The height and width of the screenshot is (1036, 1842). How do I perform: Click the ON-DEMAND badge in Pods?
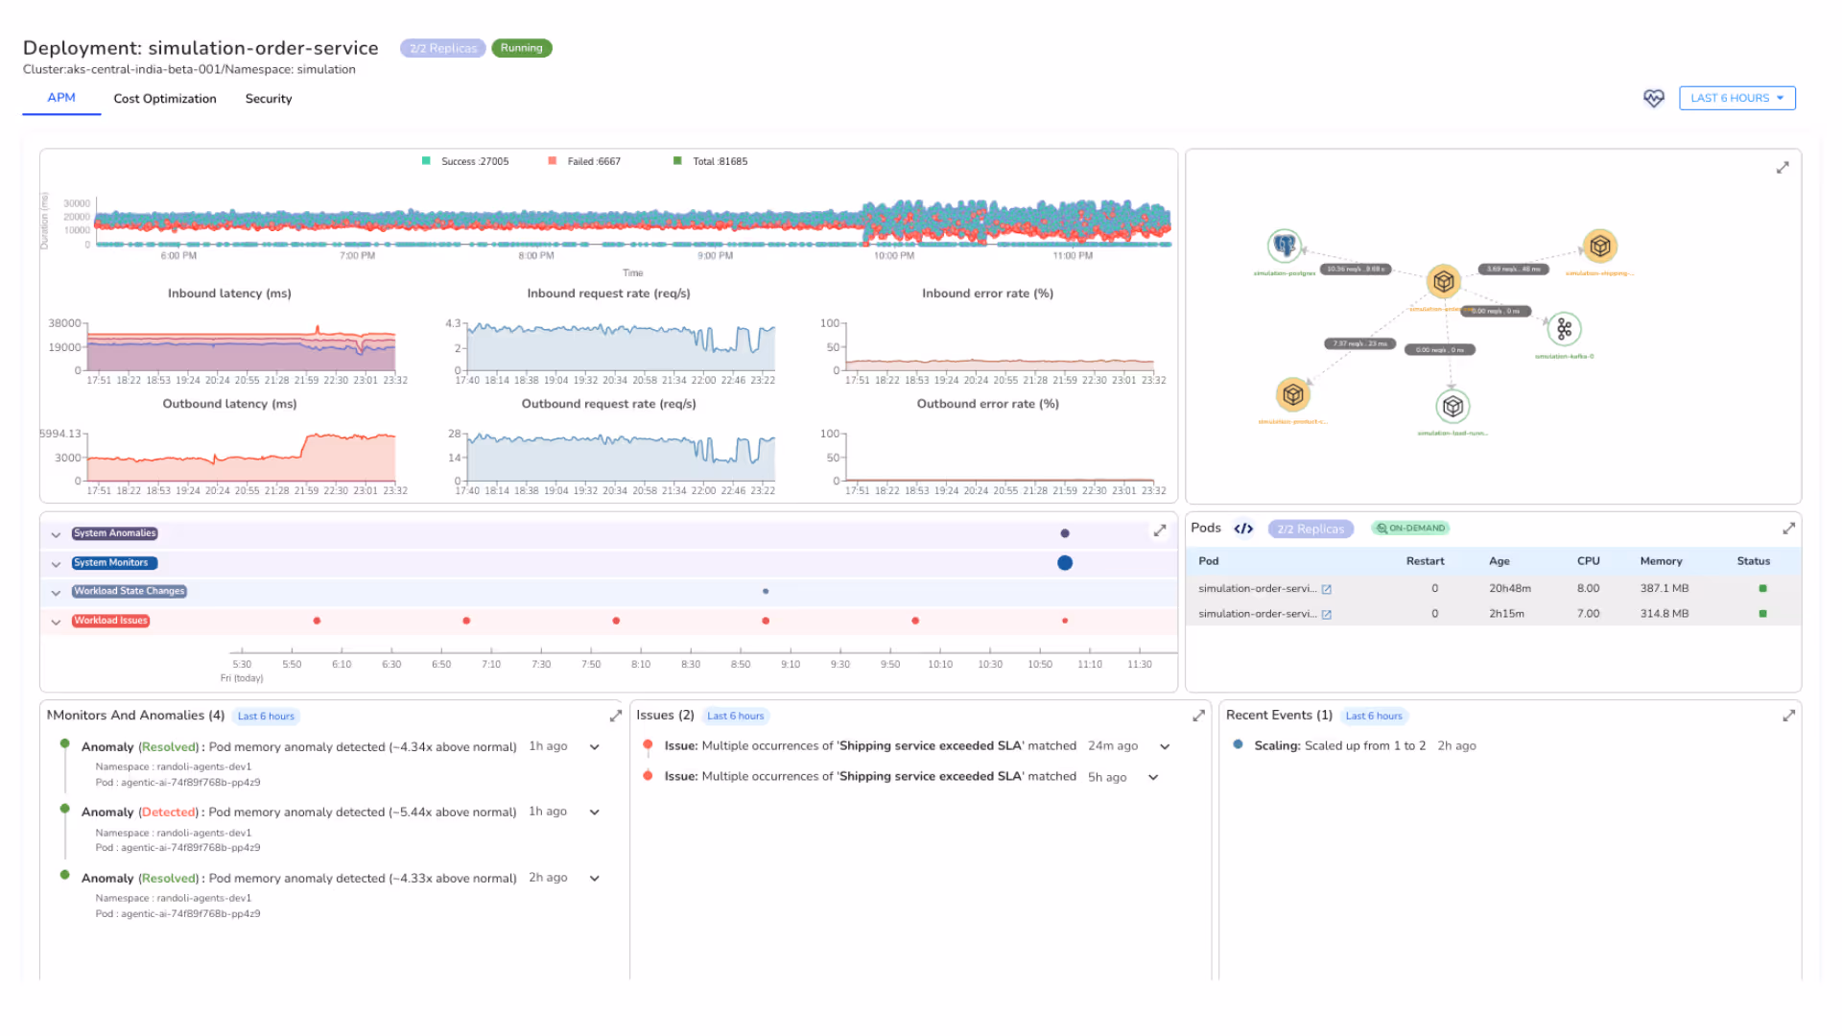(1410, 529)
